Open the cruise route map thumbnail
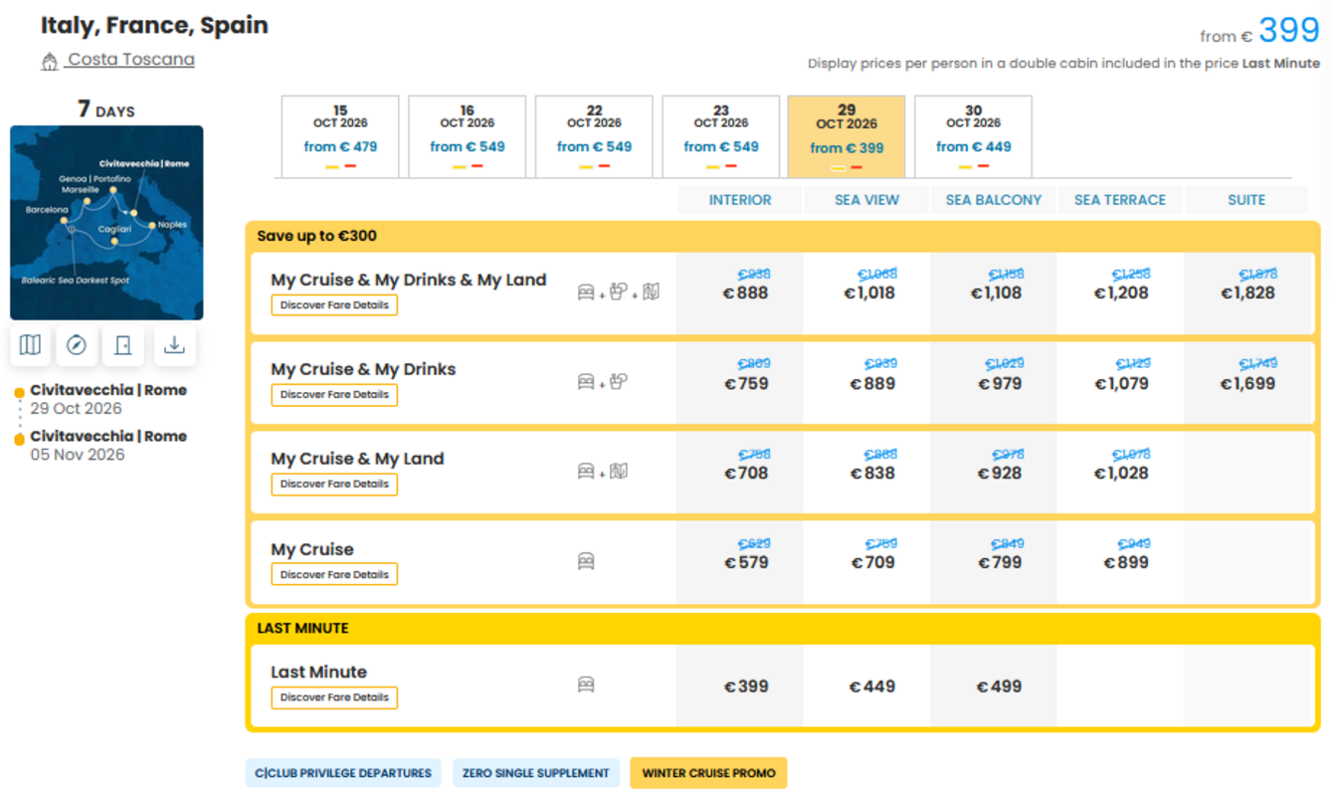 tap(106, 223)
